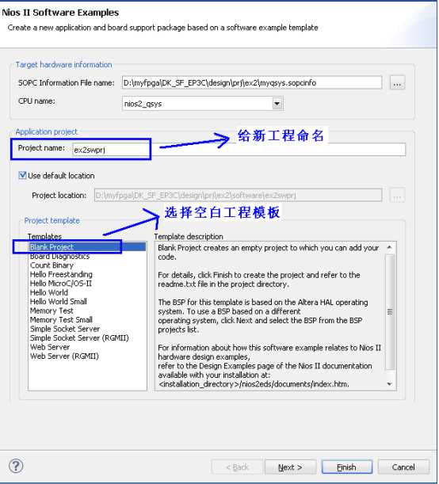Toggle the Use default location checkbox

(22, 175)
